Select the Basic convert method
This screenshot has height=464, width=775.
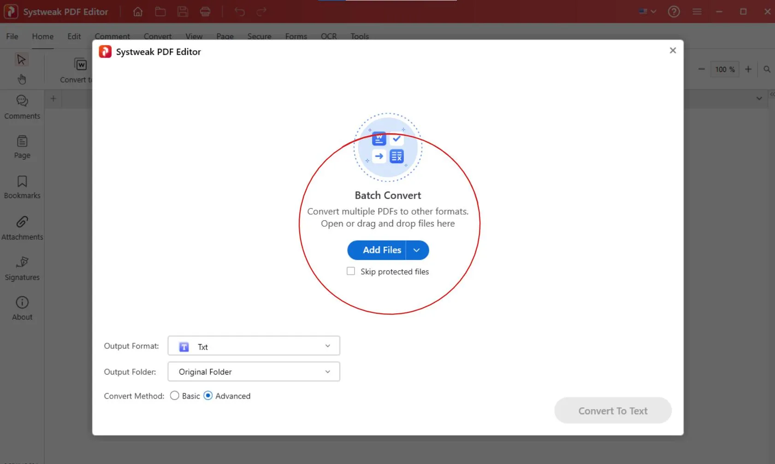[175, 396]
